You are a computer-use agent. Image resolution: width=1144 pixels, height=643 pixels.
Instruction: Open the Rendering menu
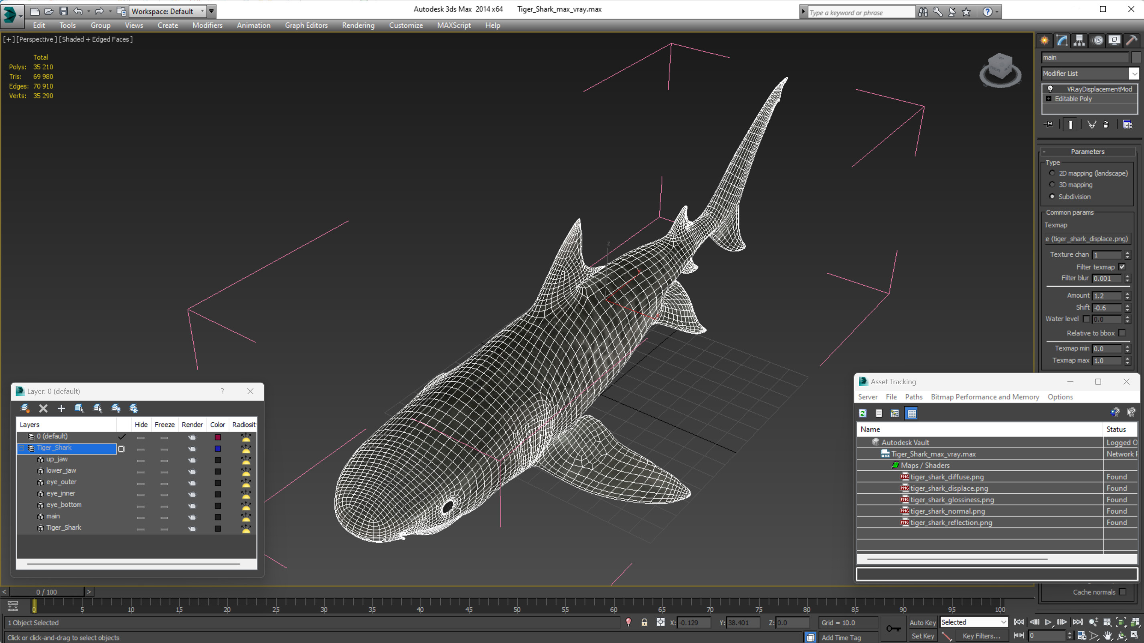coord(358,25)
